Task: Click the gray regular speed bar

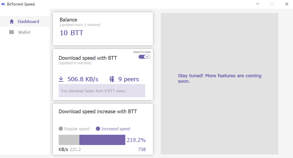Action: (69, 140)
